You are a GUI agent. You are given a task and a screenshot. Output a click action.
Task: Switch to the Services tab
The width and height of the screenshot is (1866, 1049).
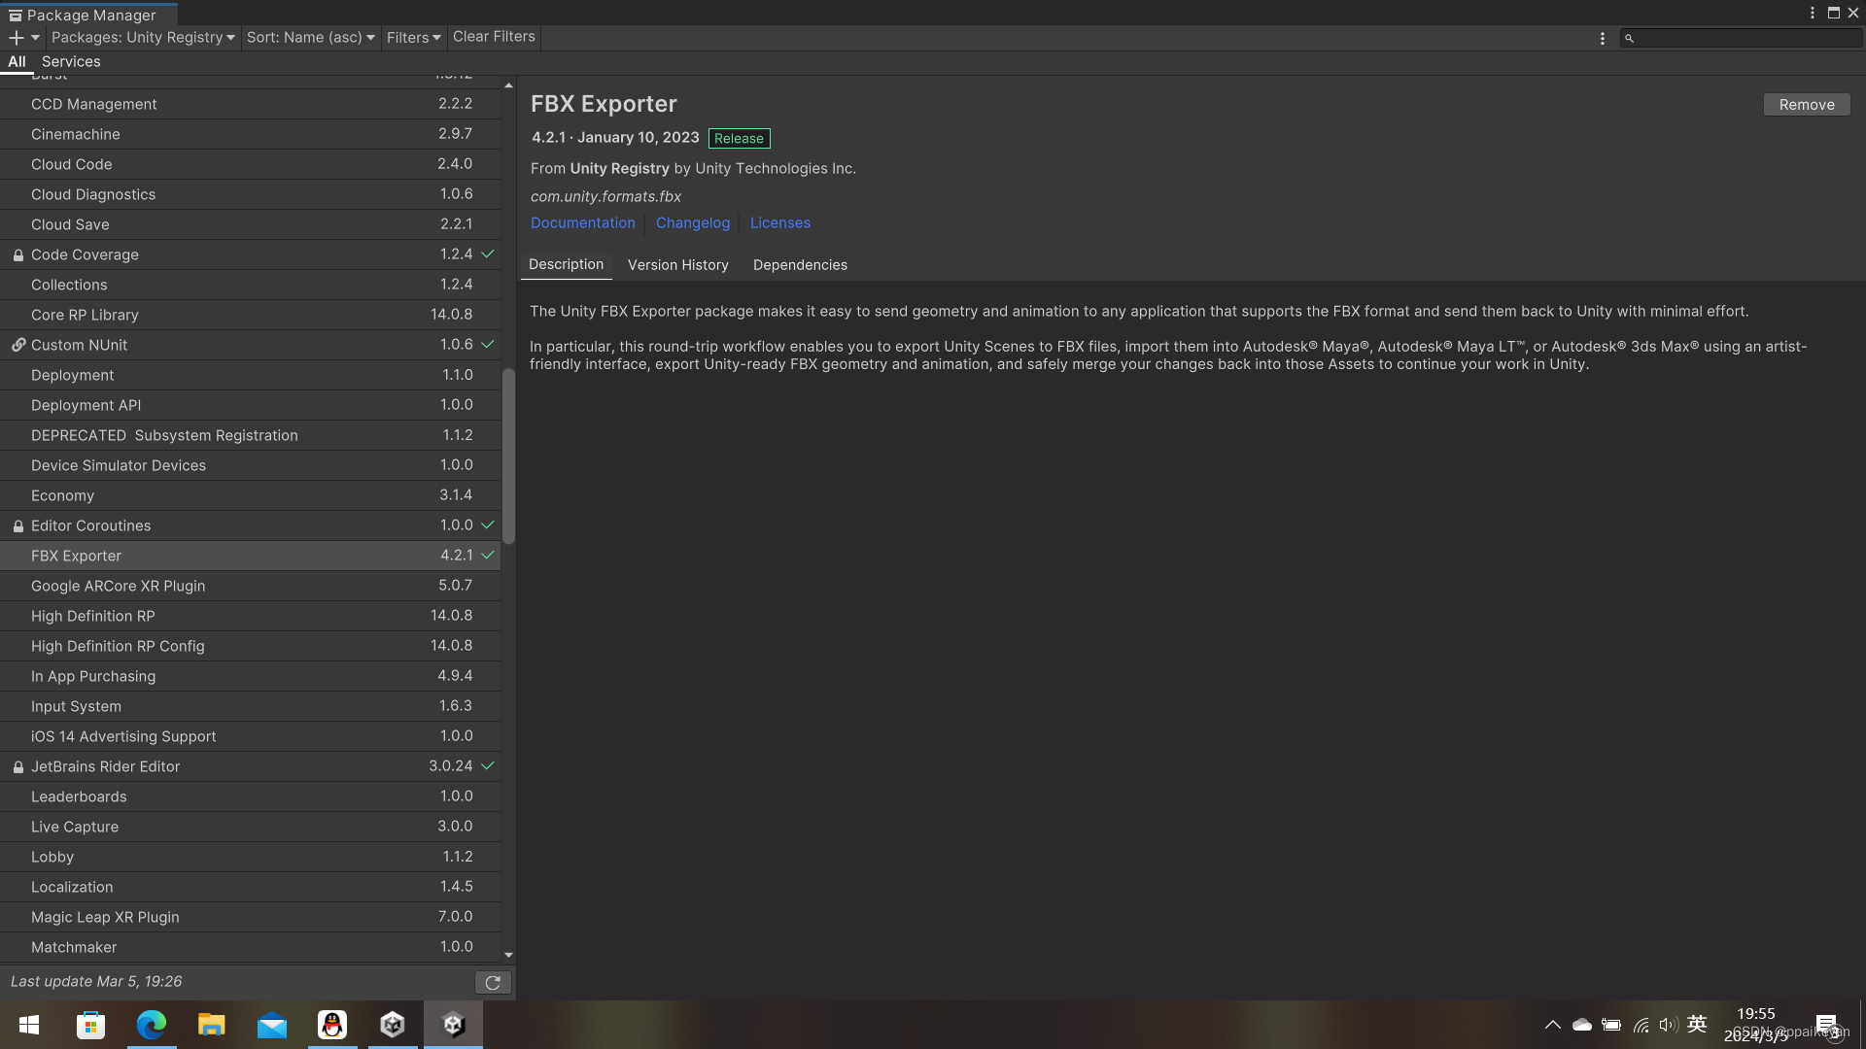click(x=71, y=61)
